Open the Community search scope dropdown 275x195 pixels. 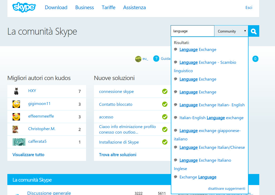(x=231, y=31)
